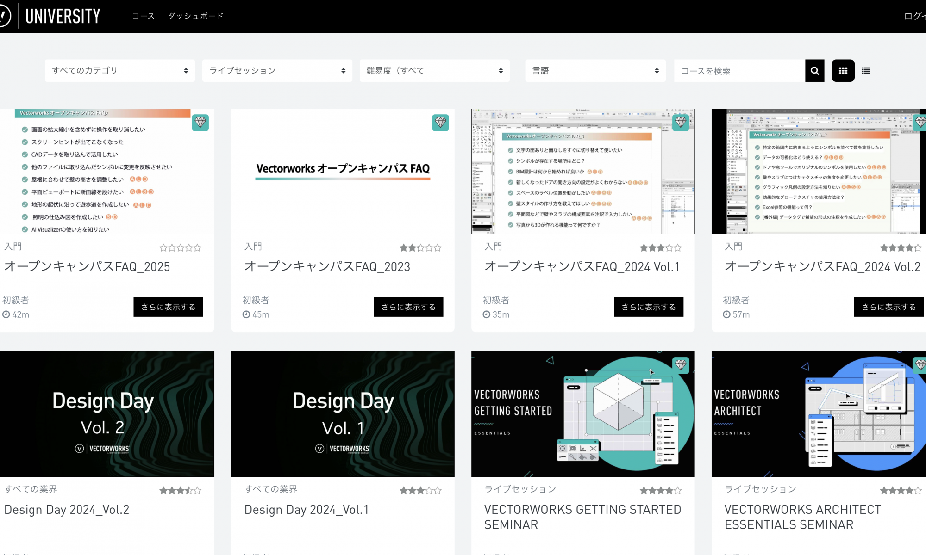Screen dimensions: 926x555
Task: Click the diamond badge on Architect Essentials card
Action: click(920, 365)
